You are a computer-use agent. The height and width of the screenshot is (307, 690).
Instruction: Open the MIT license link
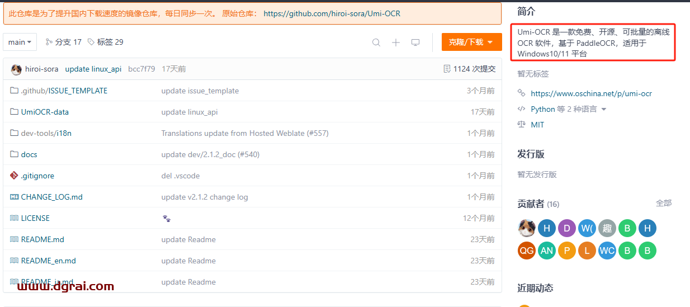point(537,125)
